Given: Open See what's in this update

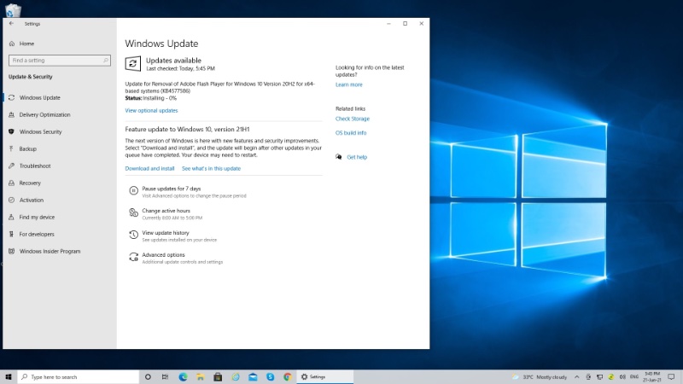Looking at the screenshot, I should pos(211,168).
